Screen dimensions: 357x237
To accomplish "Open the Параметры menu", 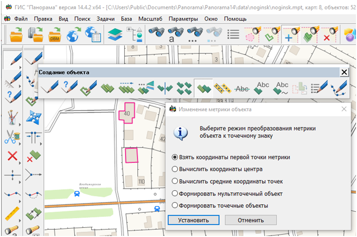I will pyautogui.click(x=182, y=18).
